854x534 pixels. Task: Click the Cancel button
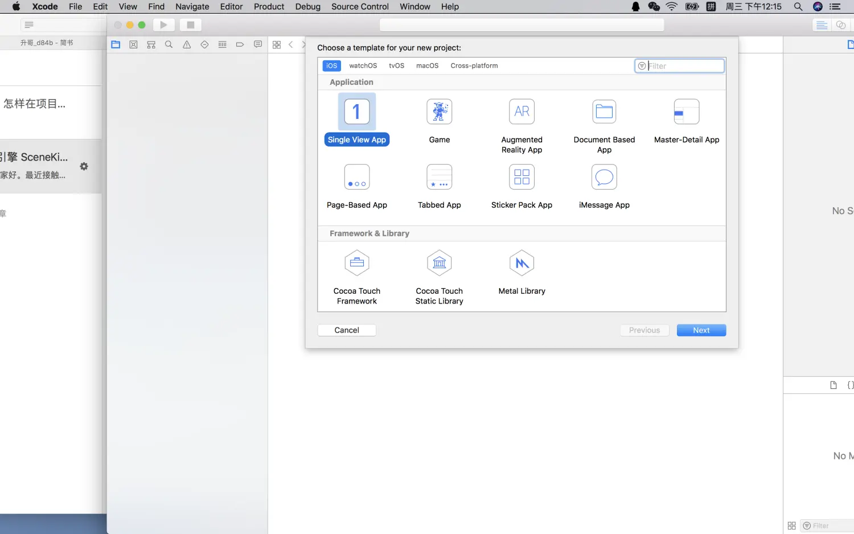[x=347, y=330]
